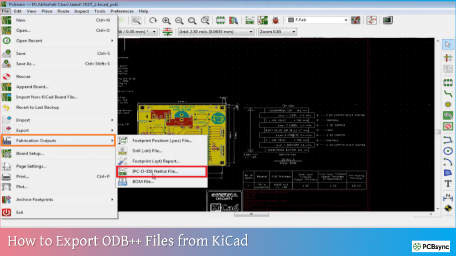Click the load netlist NET icon
This screenshot has height=256, width=456.
tap(249, 20)
